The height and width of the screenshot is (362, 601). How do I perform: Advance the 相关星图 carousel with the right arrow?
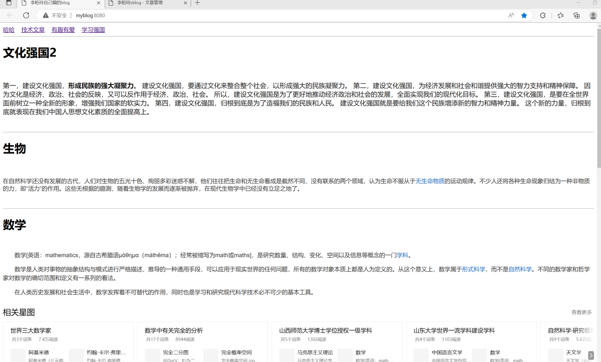591,355
